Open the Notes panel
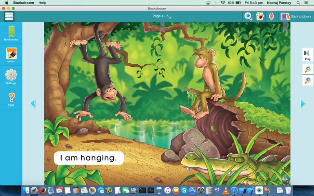 (x=11, y=55)
